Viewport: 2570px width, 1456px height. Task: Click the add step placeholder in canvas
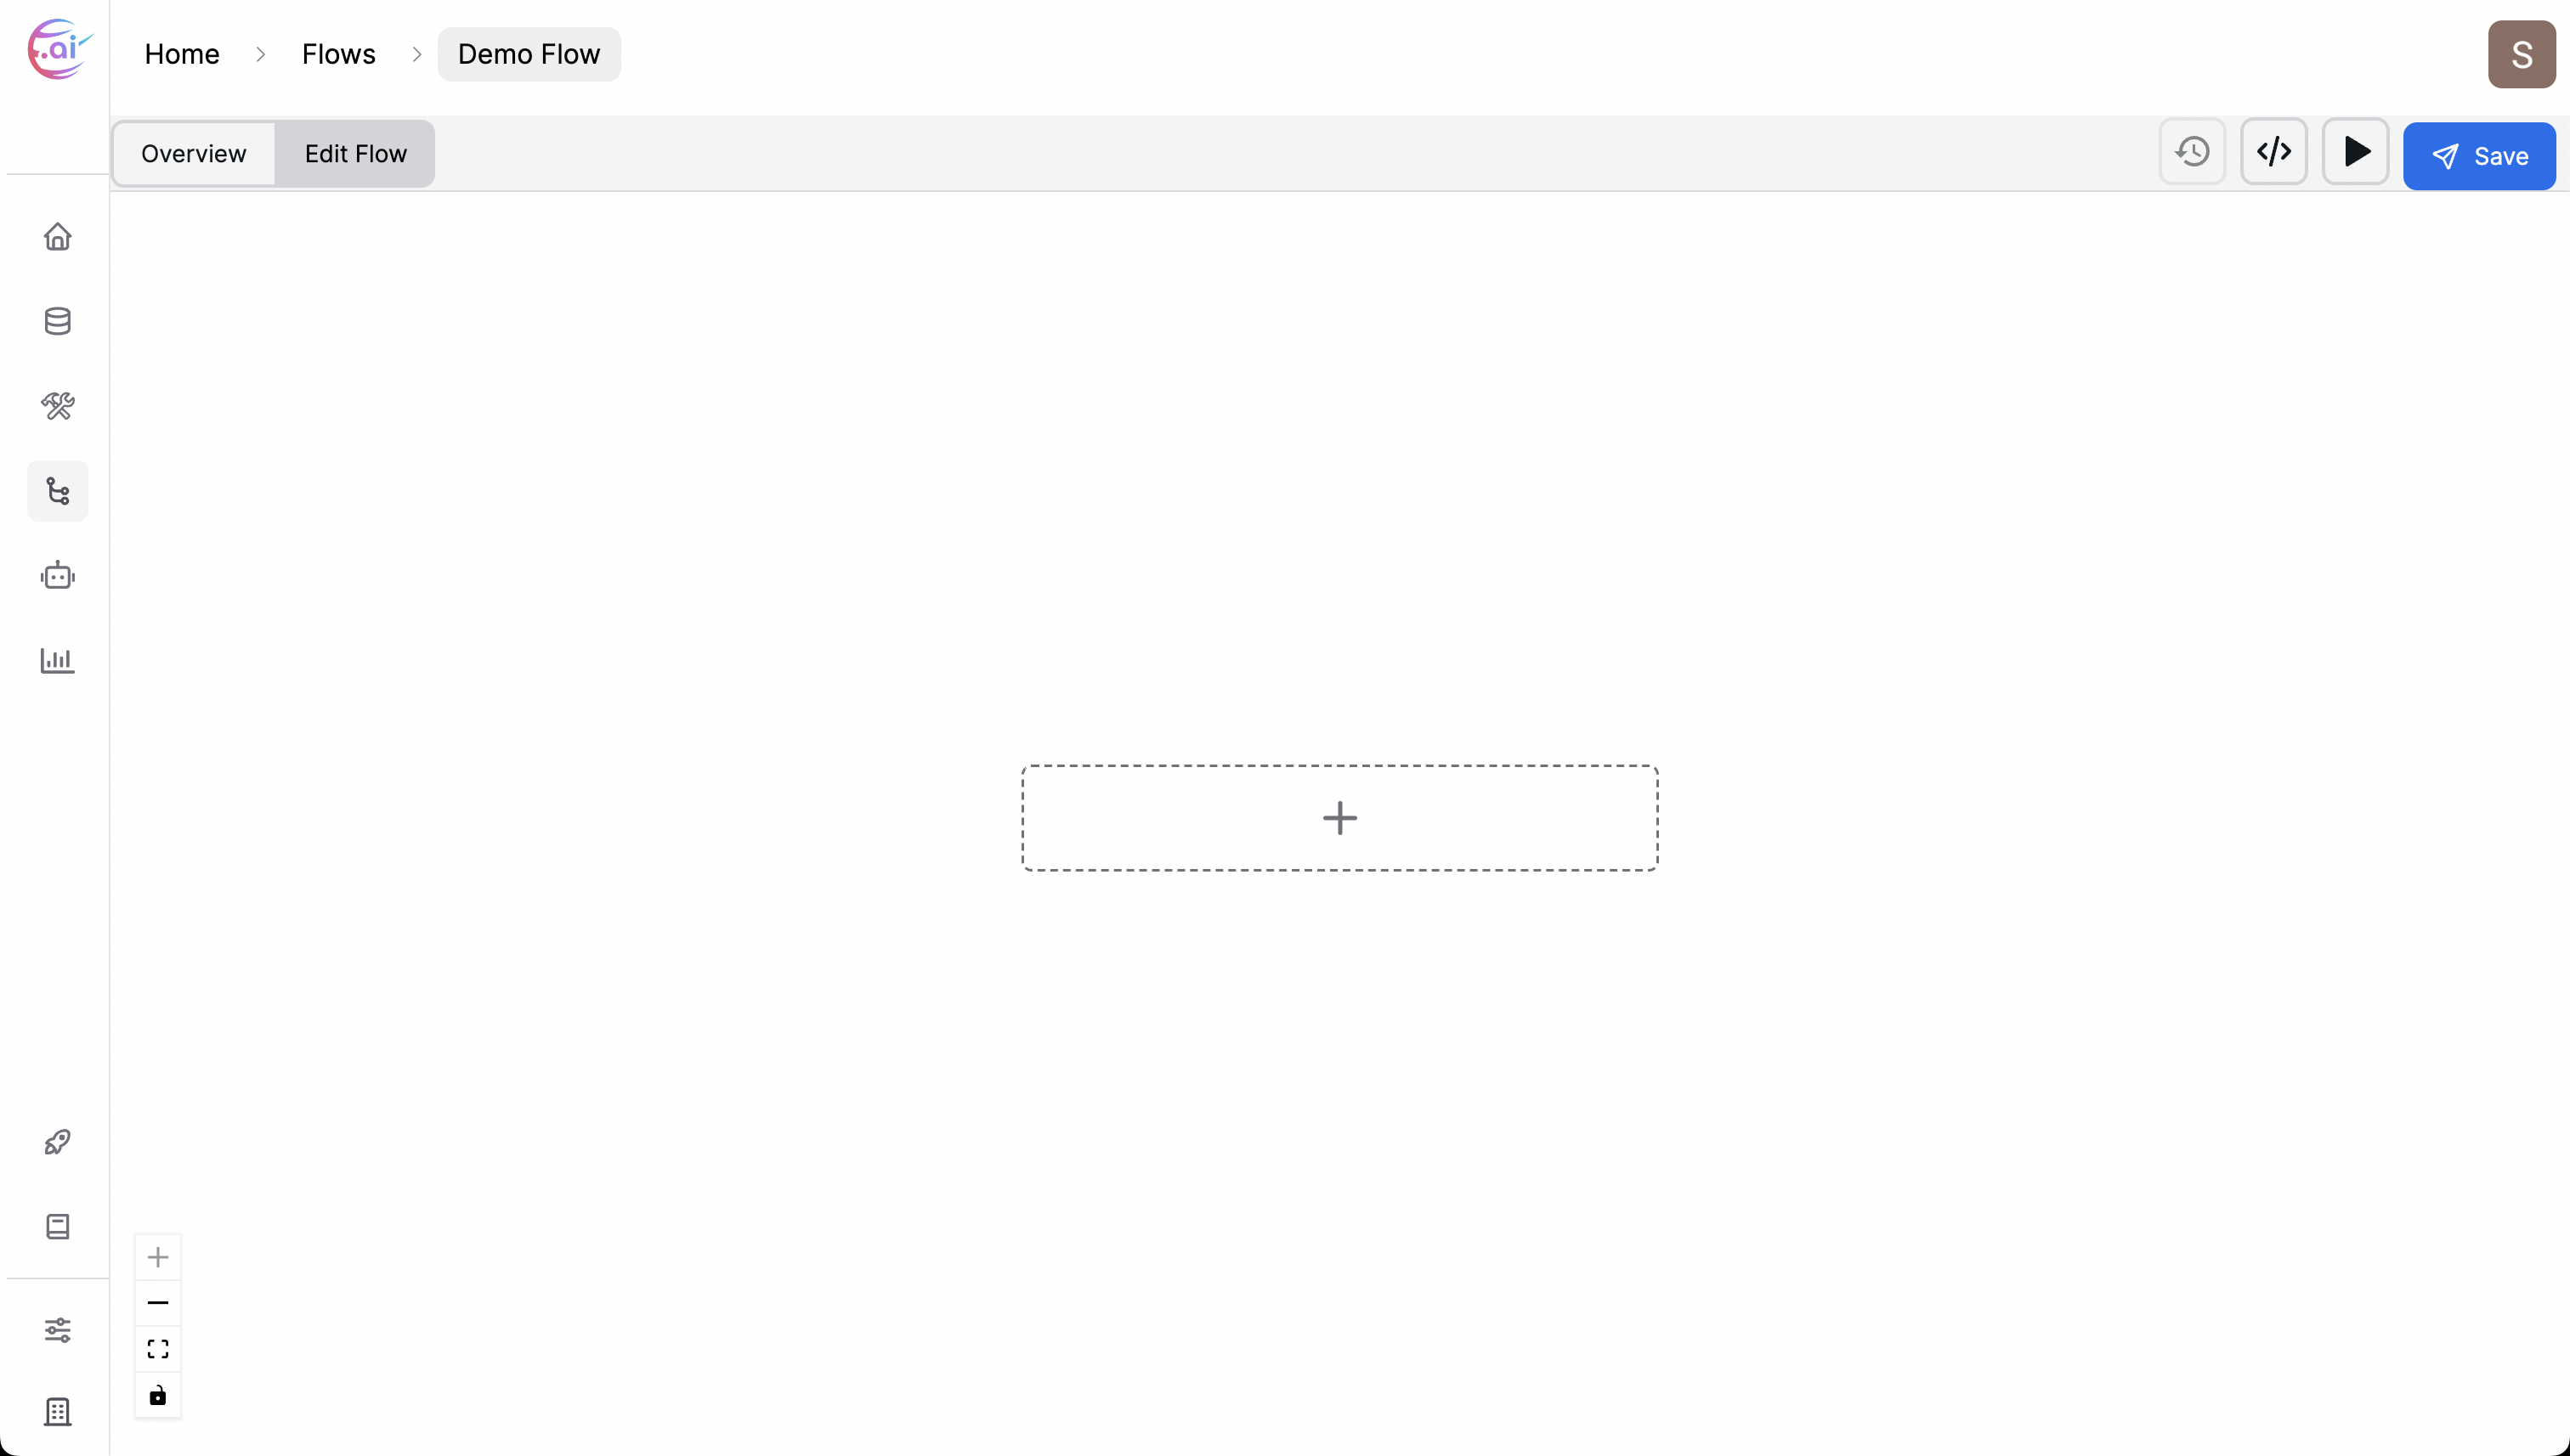pyautogui.click(x=1339, y=817)
